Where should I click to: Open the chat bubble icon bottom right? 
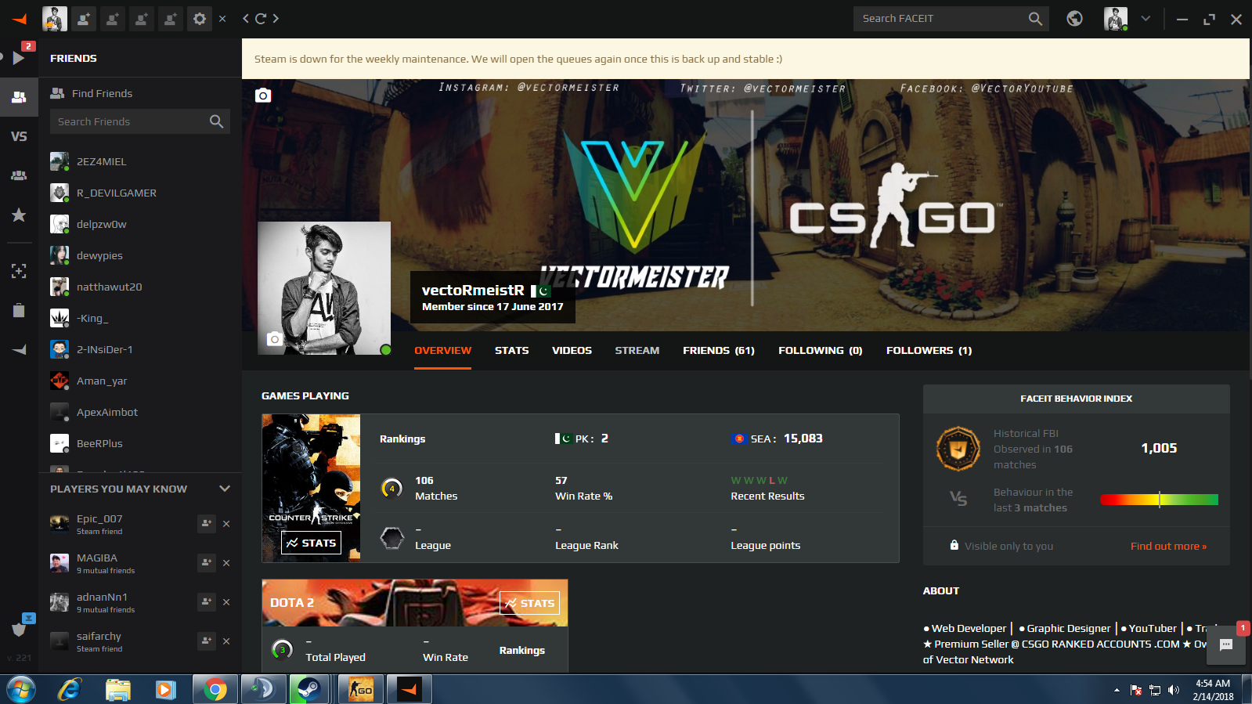click(1226, 645)
